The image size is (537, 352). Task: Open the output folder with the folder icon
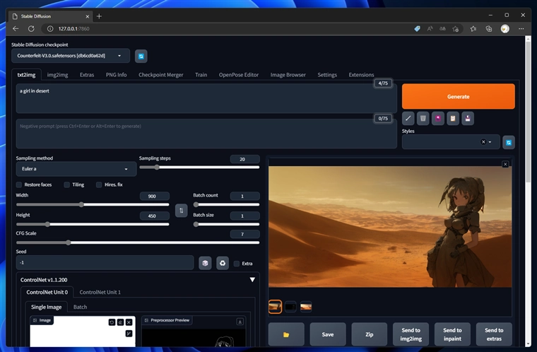(x=286, y=334)
